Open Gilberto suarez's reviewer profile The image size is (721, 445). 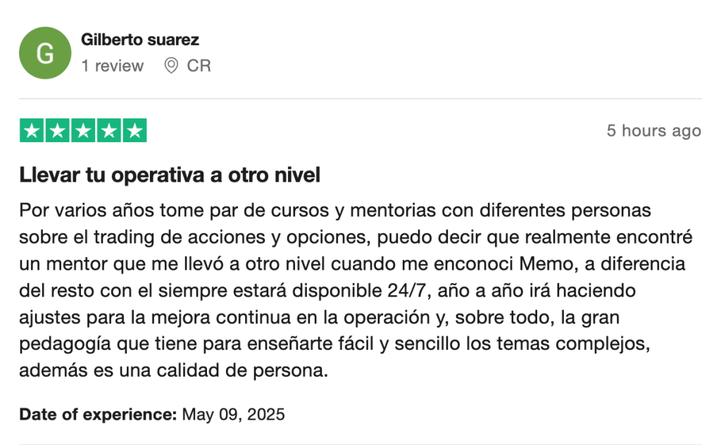coord(140,40)
